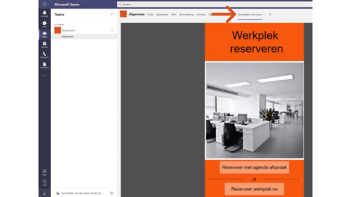Switch to the Kennisdeling tab
351x197 pixels.
tap(186, 14)
